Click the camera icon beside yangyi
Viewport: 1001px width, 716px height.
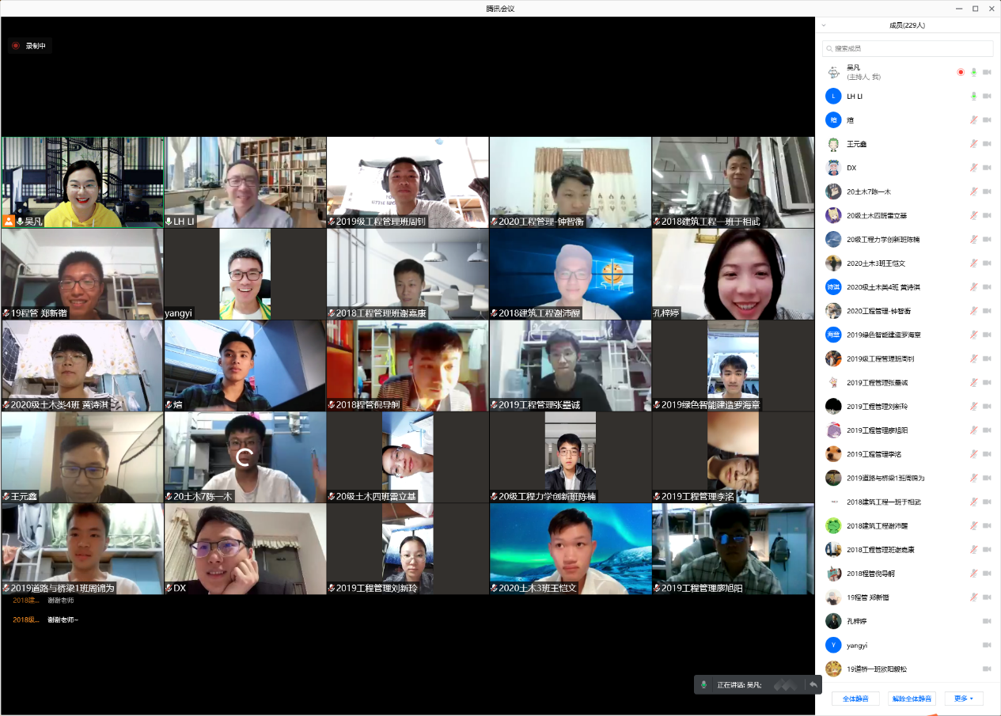(987, 645)
